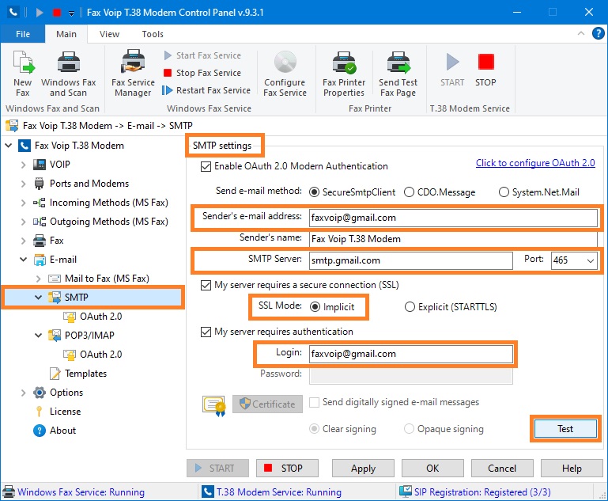Click Start Fax Service
The image size is (608, 501).
202,55
